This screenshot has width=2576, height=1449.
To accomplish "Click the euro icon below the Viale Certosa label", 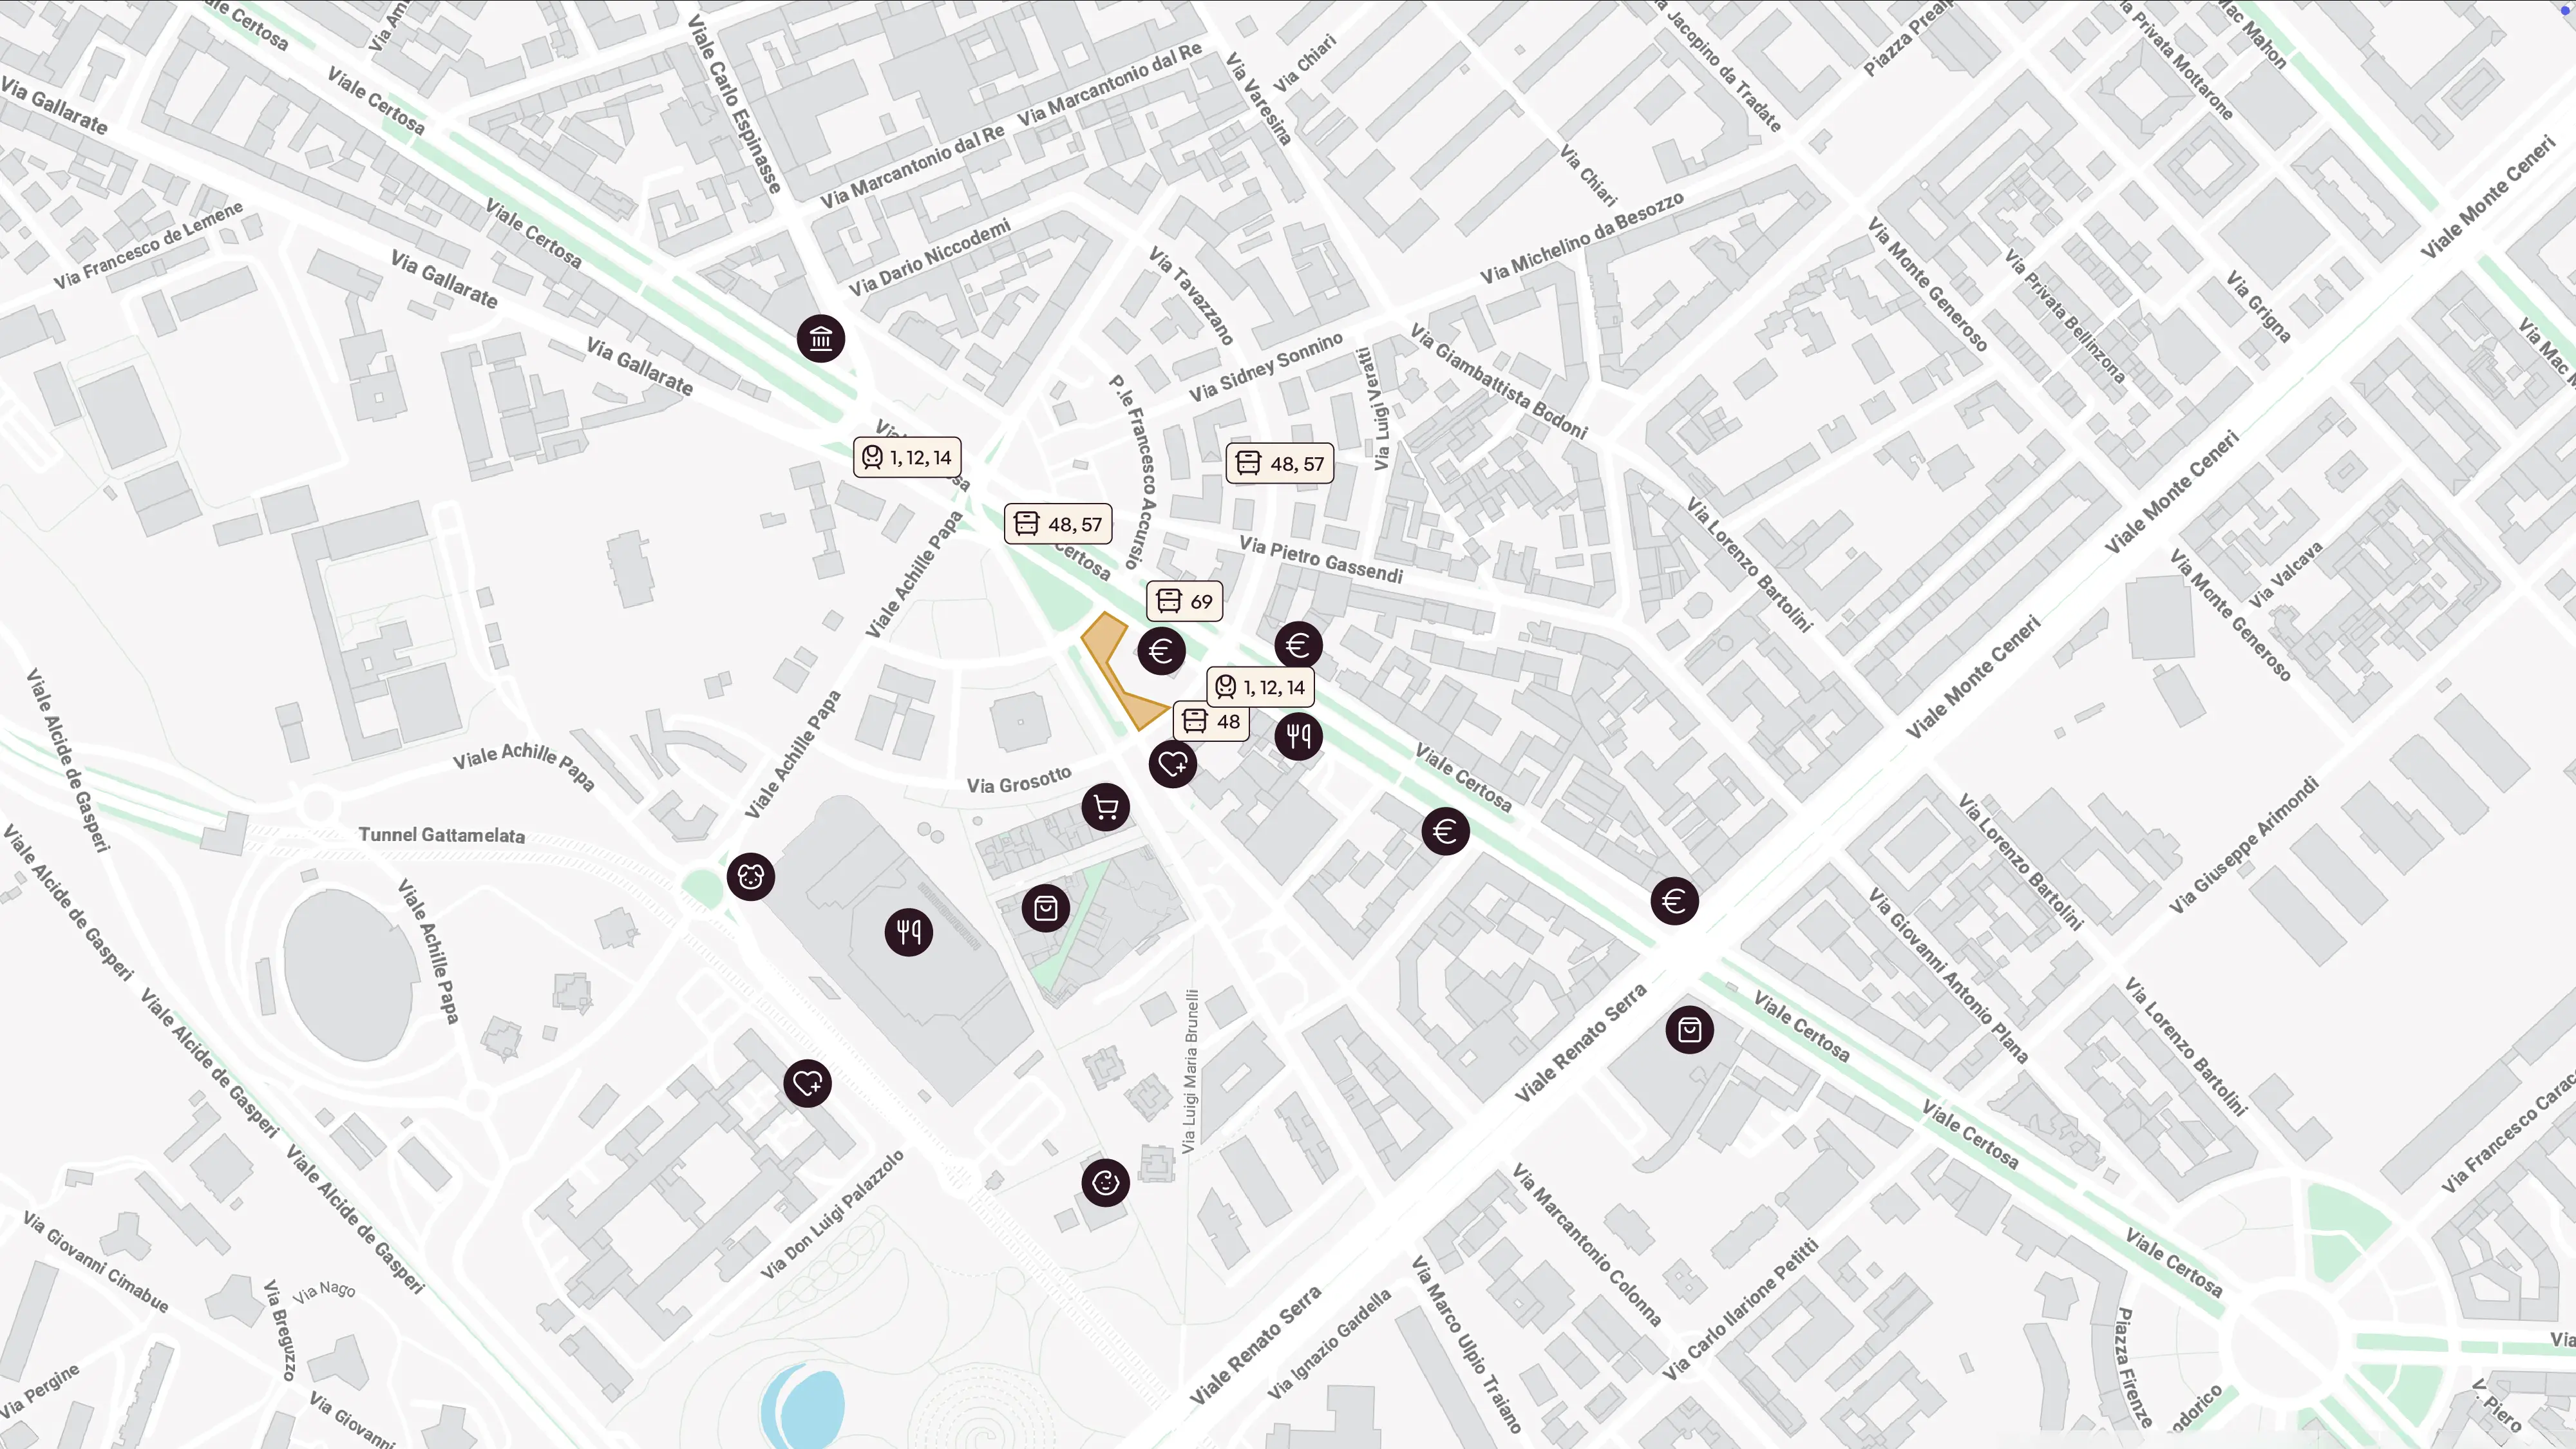I will (1445, 831).
